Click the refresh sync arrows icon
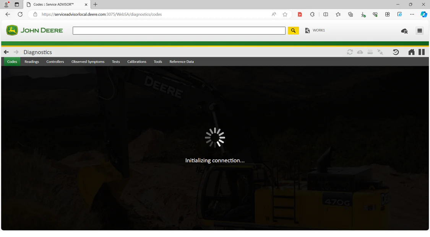Viewport: 430px width, 237px height. pyautogui.click(x=350, y=52)
